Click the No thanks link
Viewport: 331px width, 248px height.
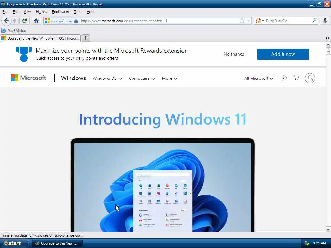pos(234,54)
